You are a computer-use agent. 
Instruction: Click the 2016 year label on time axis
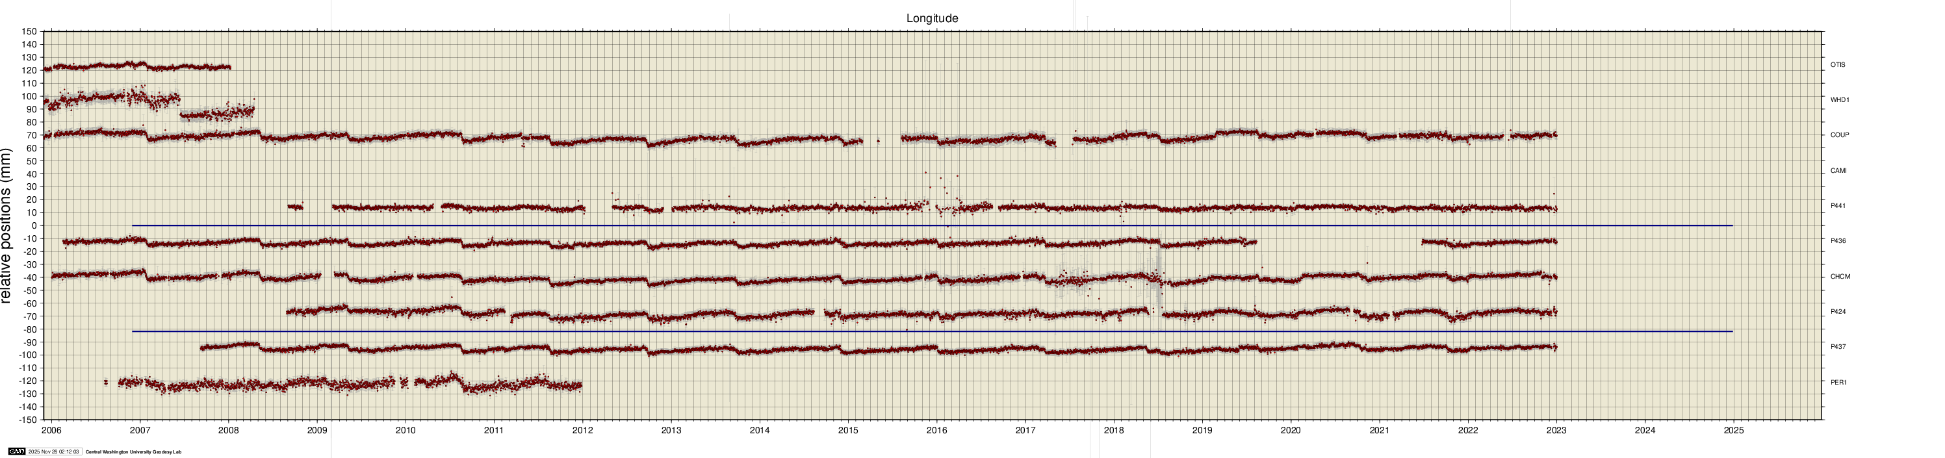[x=936, y=431]
